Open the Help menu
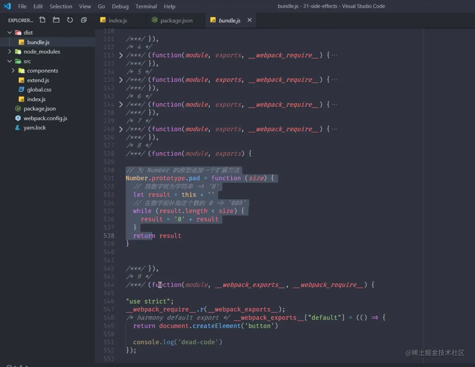Viewport: 475px width, 367px height. point(169,6)
